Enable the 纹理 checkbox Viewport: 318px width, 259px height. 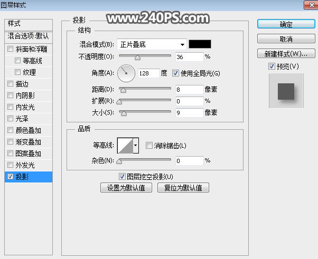click(x=17, y=72)
